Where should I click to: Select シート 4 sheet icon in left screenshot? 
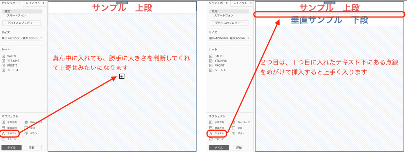coord(3,70)
